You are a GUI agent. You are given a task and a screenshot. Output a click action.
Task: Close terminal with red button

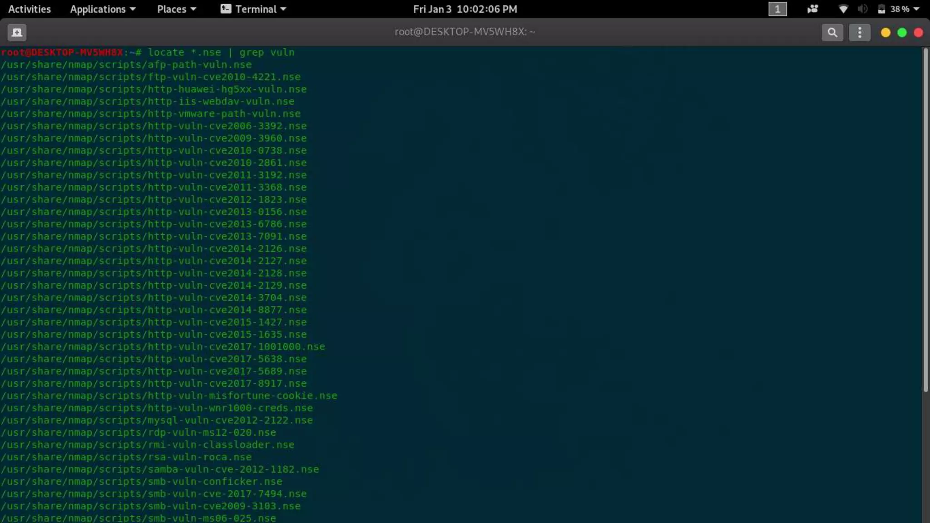click(918, 33)
